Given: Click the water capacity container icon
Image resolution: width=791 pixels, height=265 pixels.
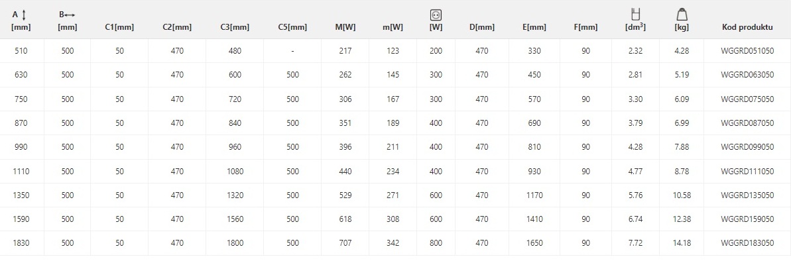Looking at the screenshot, I should pyautogui.click(x=635, y=15).
